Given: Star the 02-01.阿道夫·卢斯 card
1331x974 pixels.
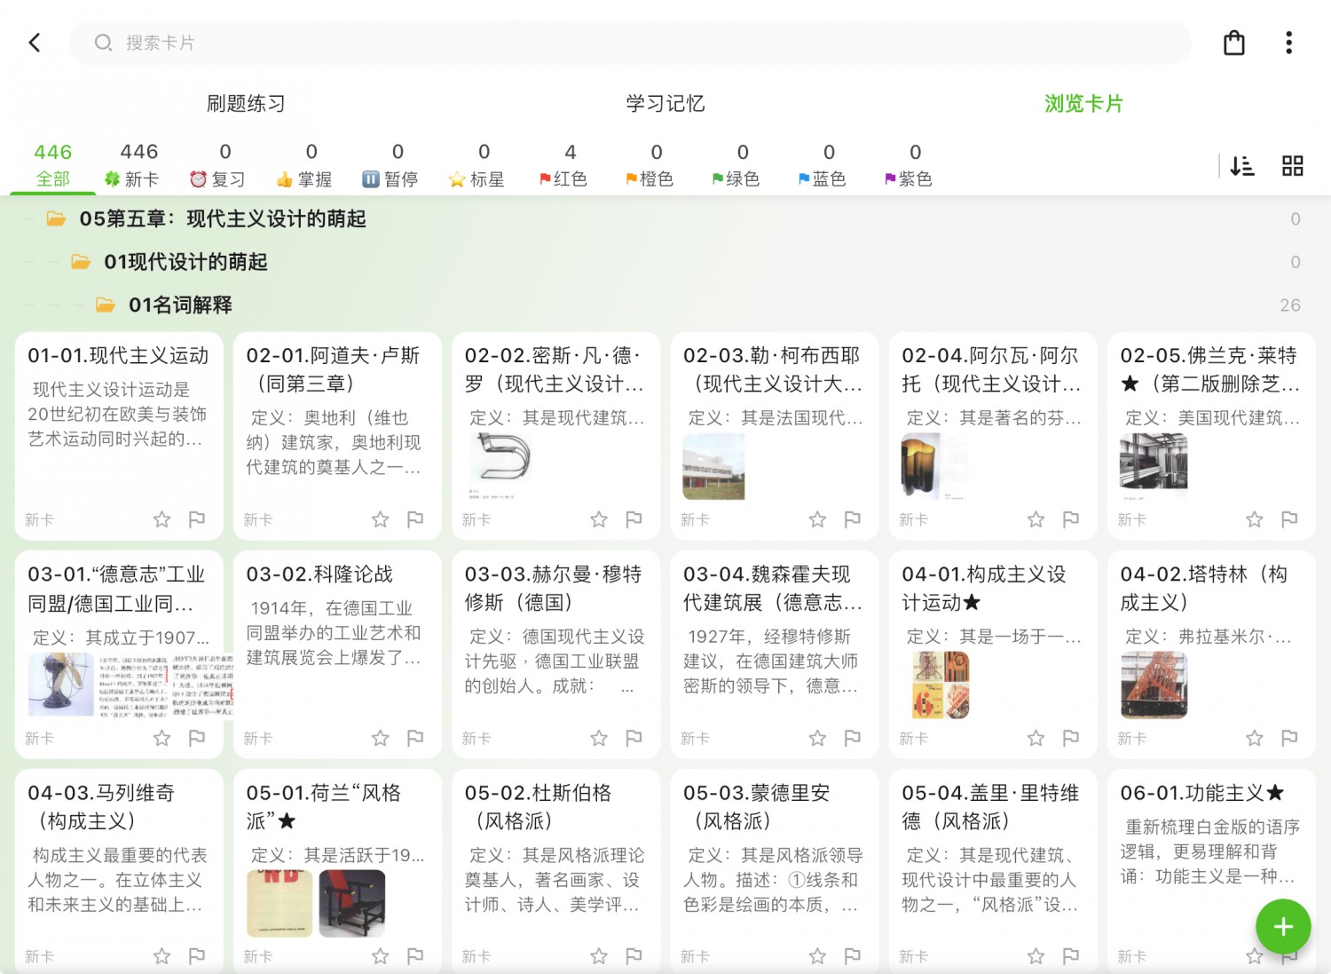Looking at the screenshot, I should 380,519.
